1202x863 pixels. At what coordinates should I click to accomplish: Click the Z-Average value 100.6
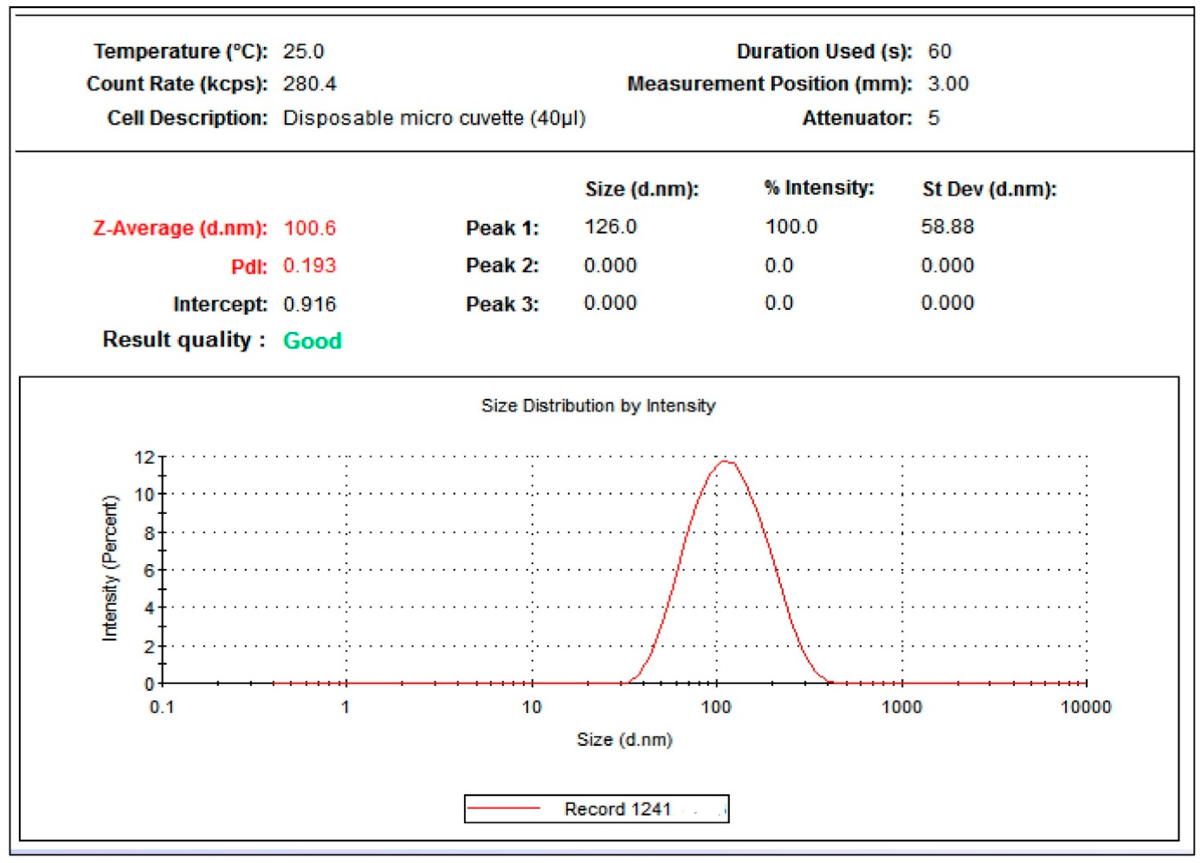(309, 228)
